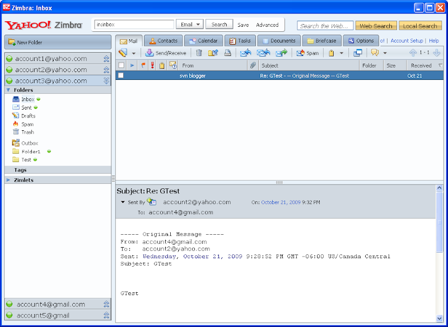The width and height of the screenshot is (448, 327).
Task: Click the Reply icon
Action: 245,53
